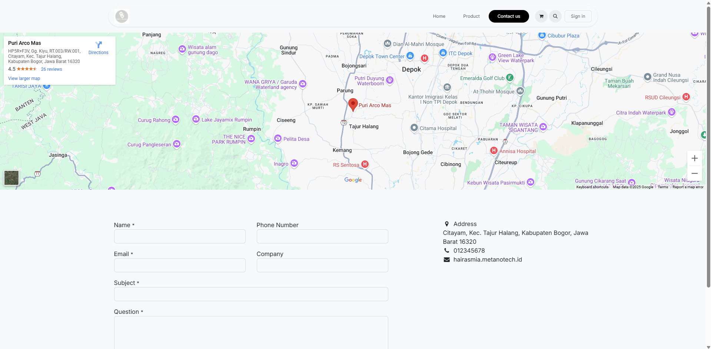The width and height of the screenshot is (711, 349).
Task: Click Curug Rahong camera marker
Action: [176, 119]
